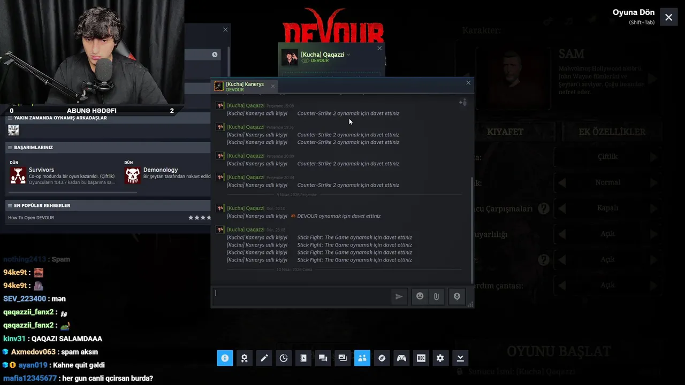
Task: Open the [Kucha] Qaqazzi status dropdown chevron
Action: point(348,55)
